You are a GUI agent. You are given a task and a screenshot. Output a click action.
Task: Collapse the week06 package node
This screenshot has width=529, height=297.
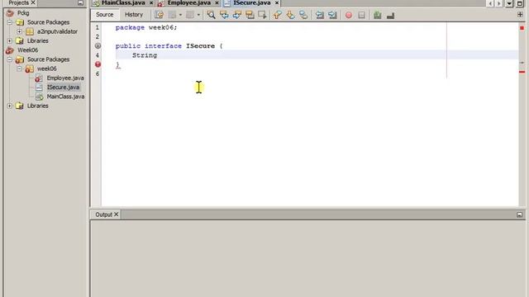(x=20, y=68)
